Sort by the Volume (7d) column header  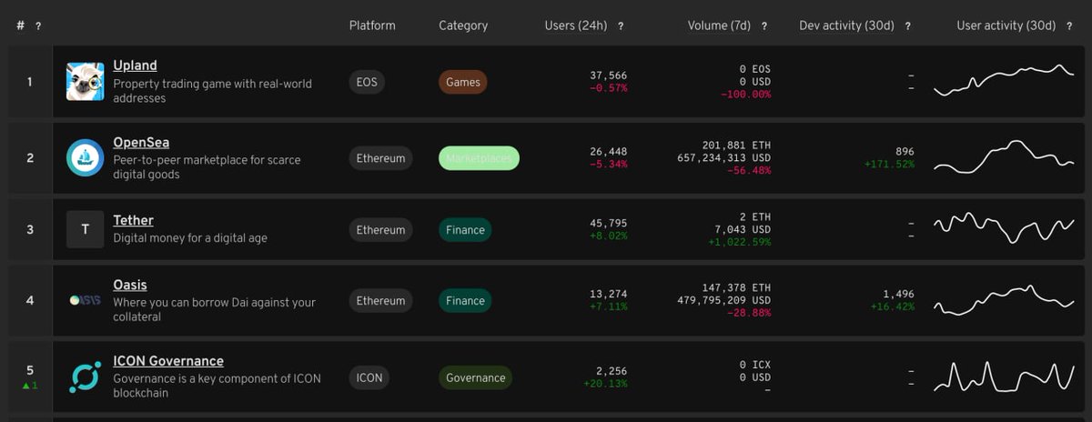(719, 25)
